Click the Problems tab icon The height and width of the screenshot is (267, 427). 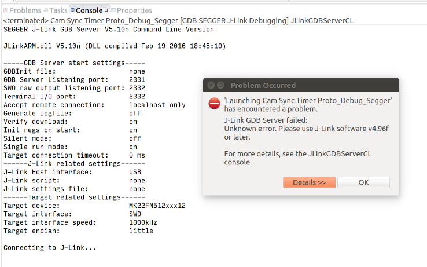coord(6,10)
